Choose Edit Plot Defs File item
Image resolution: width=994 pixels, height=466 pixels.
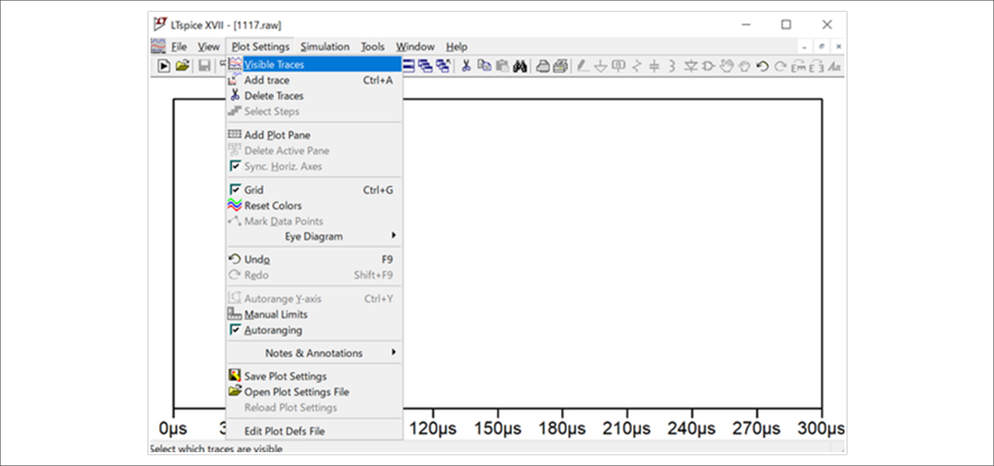(x=314, y=431)
